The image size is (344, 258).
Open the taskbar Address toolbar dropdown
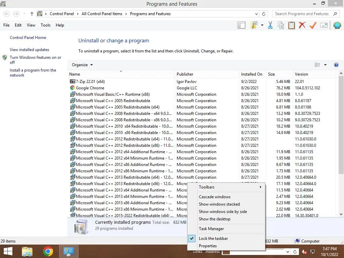(288, 252)
